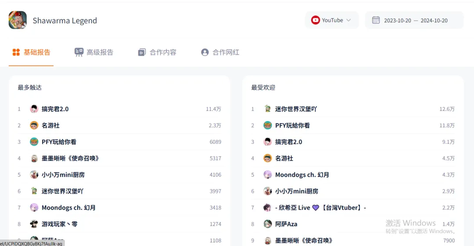The width and height of the screenshot is (474, 246).
Task: Open avatar of PFY玩給你看 in 最多触达
Action: 34,142
